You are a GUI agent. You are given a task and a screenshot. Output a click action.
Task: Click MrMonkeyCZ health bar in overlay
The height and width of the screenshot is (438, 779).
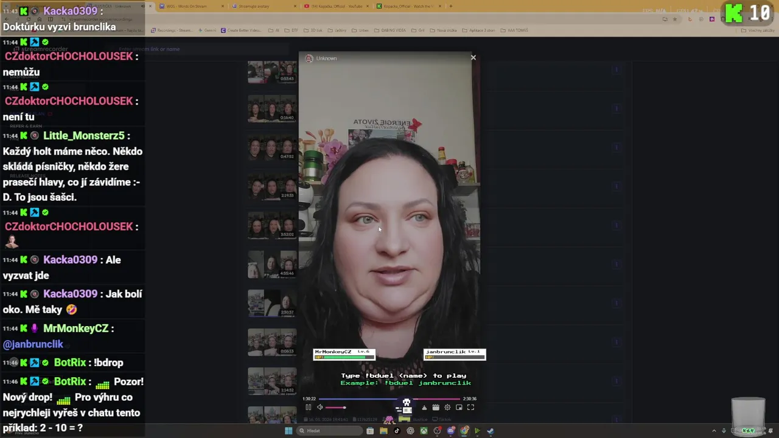point(344,357)
